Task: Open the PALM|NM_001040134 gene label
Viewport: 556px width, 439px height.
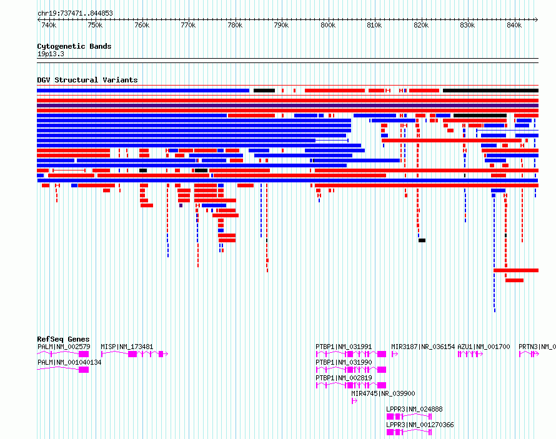Action: tap(69, 362)
